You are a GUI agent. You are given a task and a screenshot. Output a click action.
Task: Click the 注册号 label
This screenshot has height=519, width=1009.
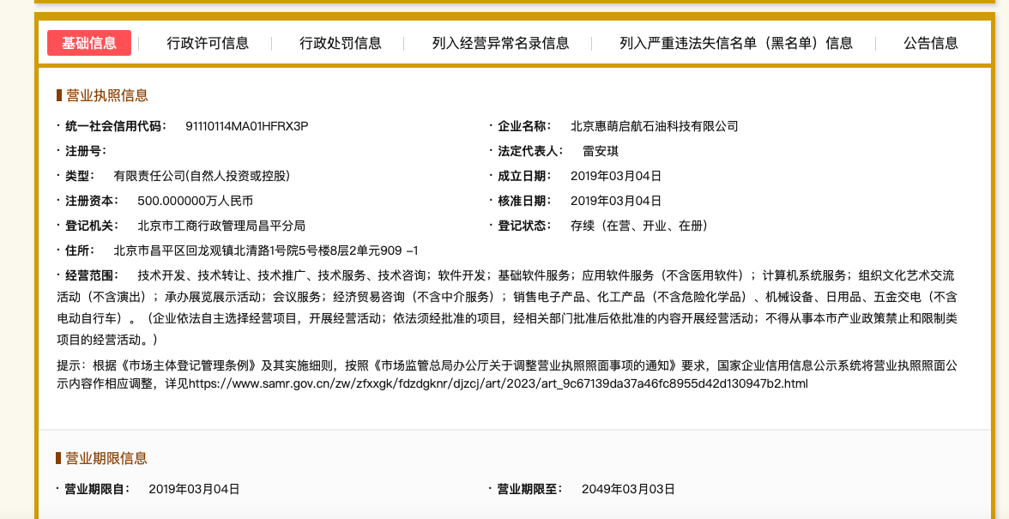(86, 151)
